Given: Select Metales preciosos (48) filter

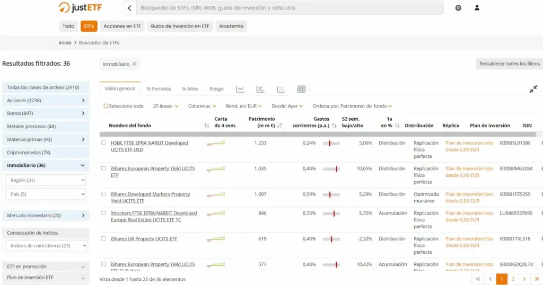Looking at the screenshot, I should coord(46,126).
